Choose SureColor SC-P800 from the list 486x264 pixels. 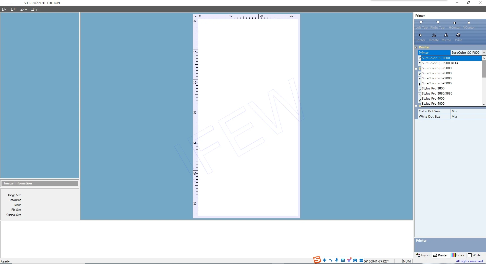(451, 58)
